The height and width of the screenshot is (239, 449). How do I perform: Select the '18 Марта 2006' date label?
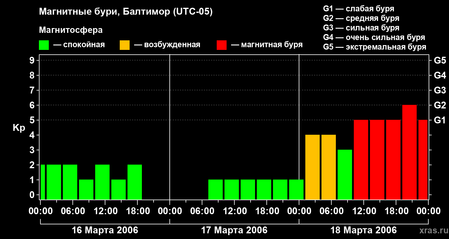tap(363, 230)
